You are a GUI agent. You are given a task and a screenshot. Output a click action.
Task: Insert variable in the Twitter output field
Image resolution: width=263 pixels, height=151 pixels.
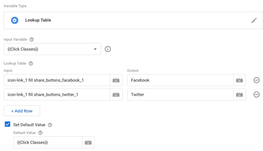(240, 94)
